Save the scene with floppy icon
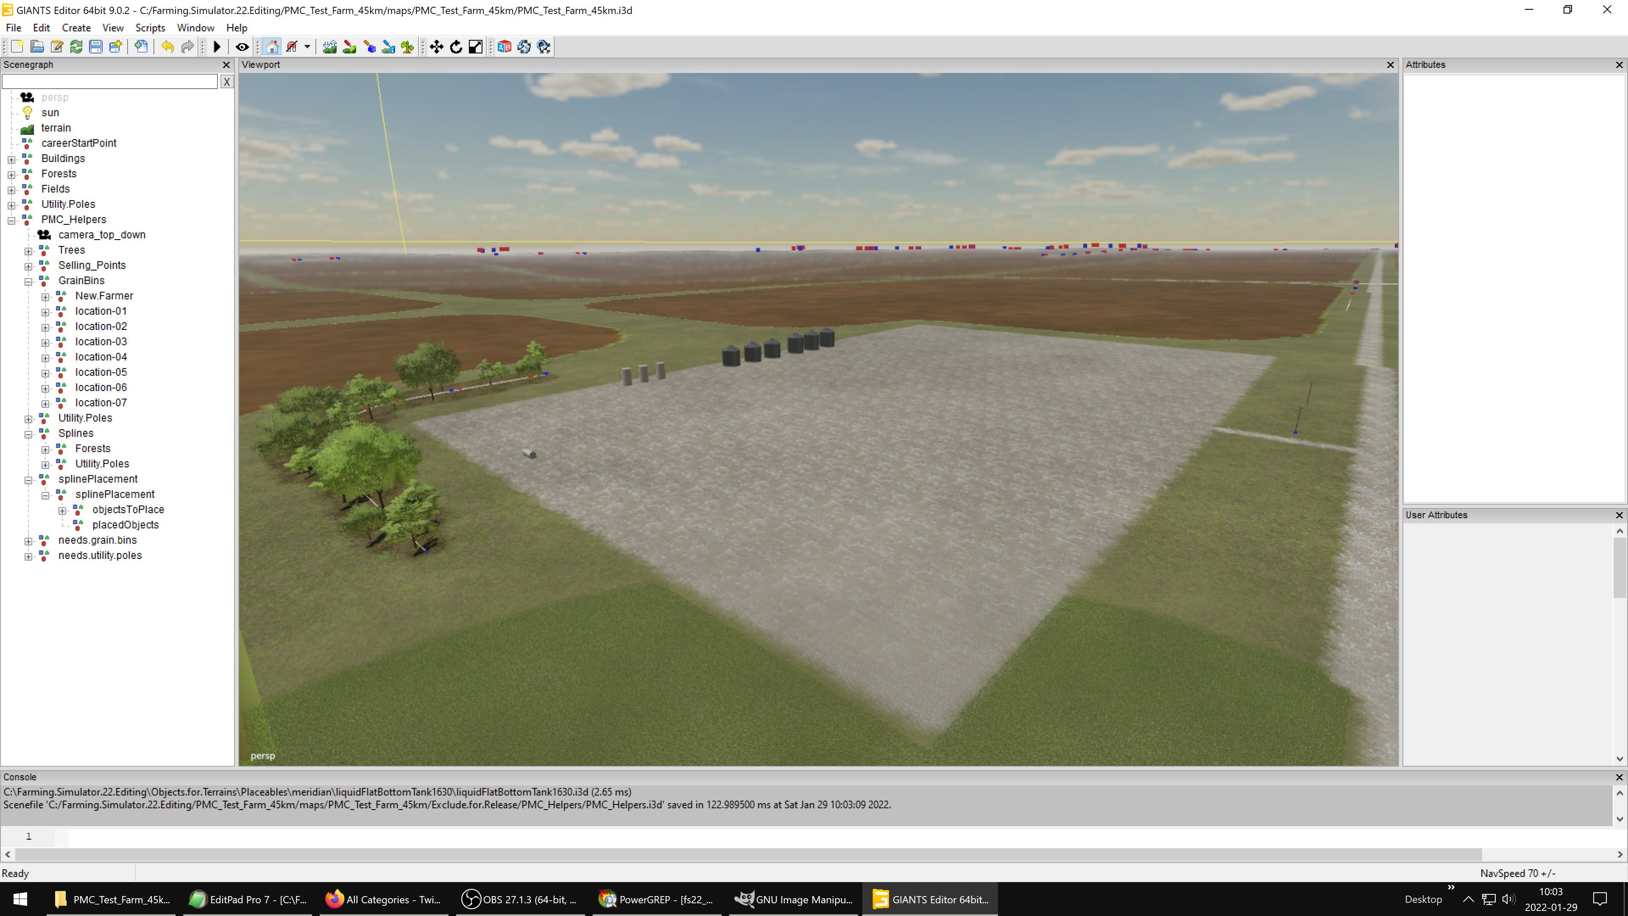Viewport: 1628px width, 916px height. coord(95,47)
